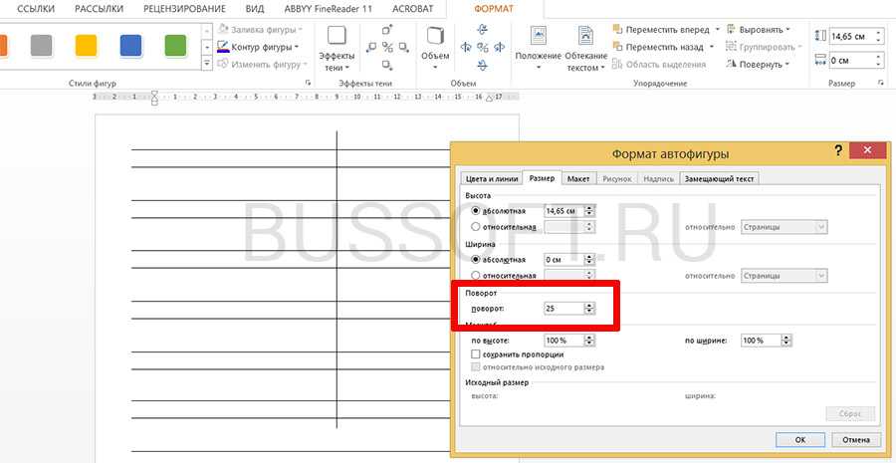Open the Макет tab in the dialog
The height and width of the screenshot is (463, 896).
click(x=578, y=179)
